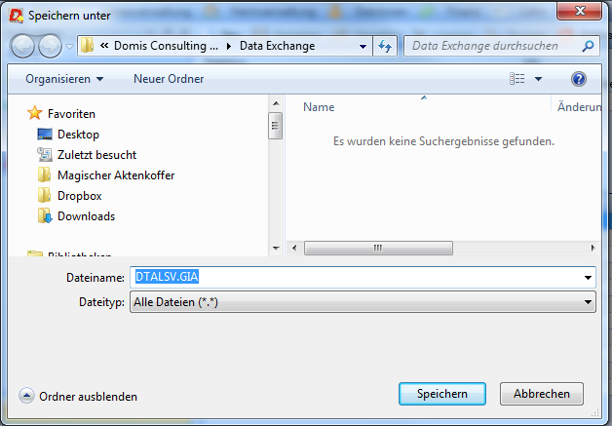Click the Abbrechen button
The height and width of the screenshot is (426, 612).
(542, 394)
